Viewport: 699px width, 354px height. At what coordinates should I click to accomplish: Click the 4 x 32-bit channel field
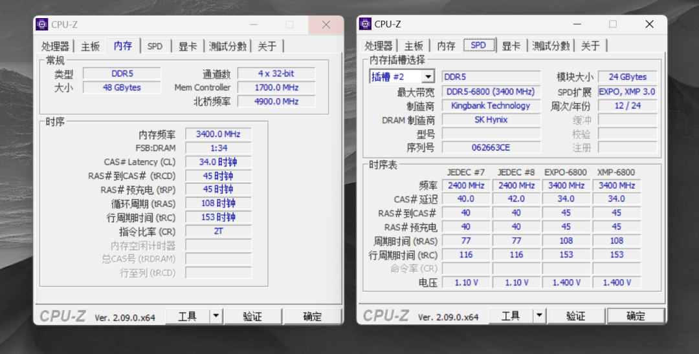point(276,74)
